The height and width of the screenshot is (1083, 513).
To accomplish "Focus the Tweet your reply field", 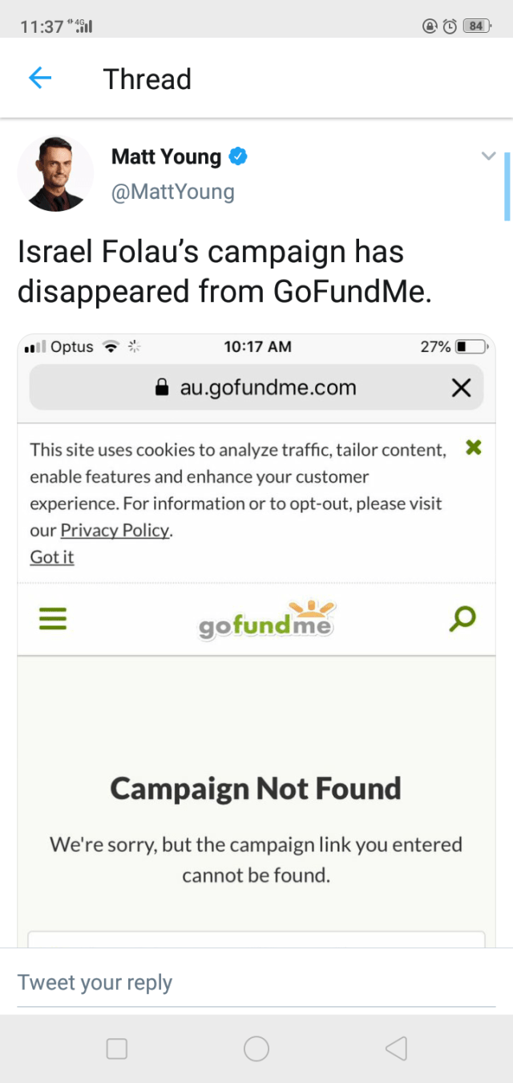I will 256,982.
